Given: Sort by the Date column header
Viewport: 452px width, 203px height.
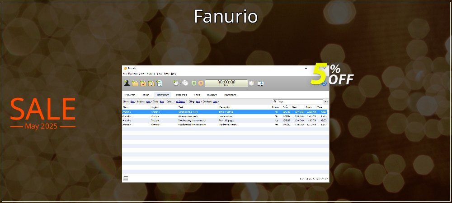Looking at the screenshot, I should 286,107.
